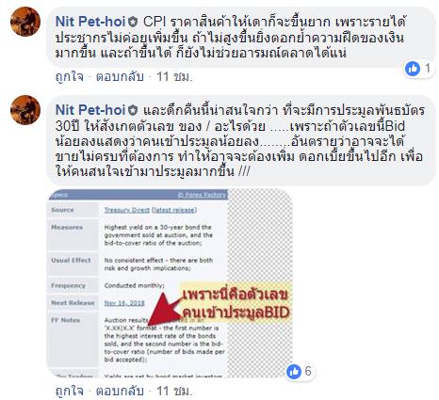This screenshot has height=400, width=439.
Task: Open the first comment's profile avatar
Action: (25, 22)
